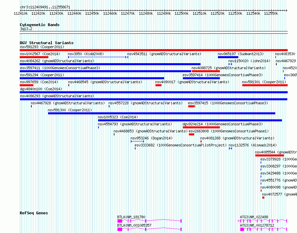This screenshot has width=297, height=233.
Task: Click the 3q13.2 cytogenetic band label
Action: (x=26, y=29)
